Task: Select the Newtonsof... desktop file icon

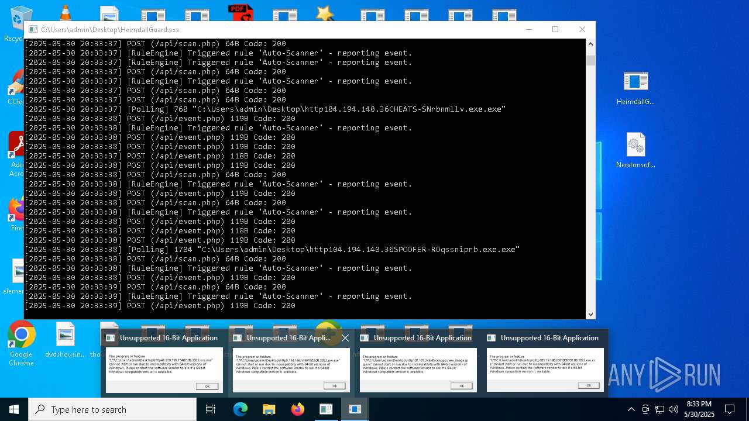Action: coord(635,151)
